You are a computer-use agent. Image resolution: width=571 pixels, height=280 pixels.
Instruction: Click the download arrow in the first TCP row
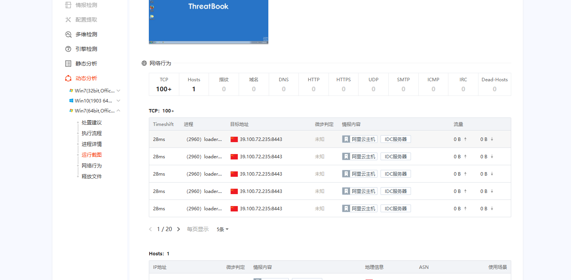pos(492,139)
